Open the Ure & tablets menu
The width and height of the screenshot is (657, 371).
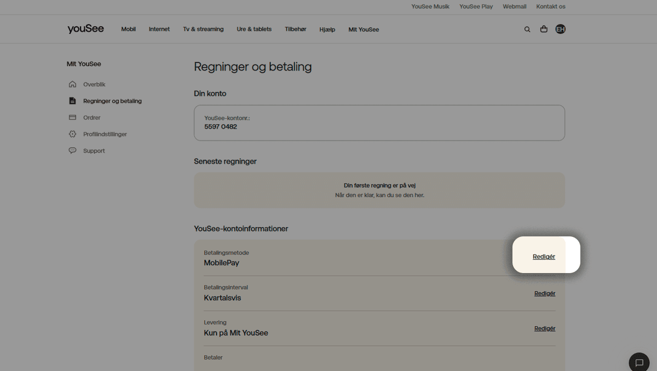pos(254,30)
